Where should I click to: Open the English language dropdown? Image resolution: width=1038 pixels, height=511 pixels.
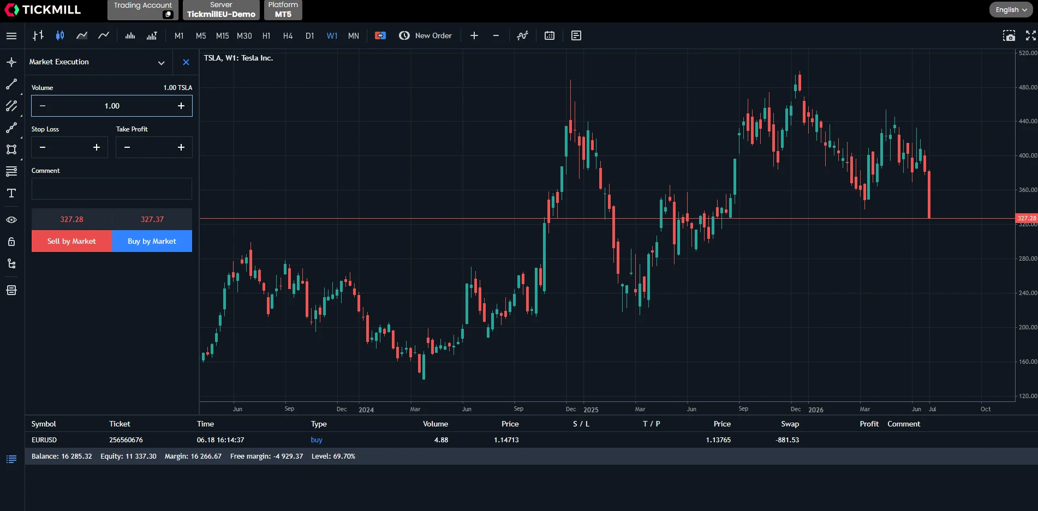click(1011, 10)
